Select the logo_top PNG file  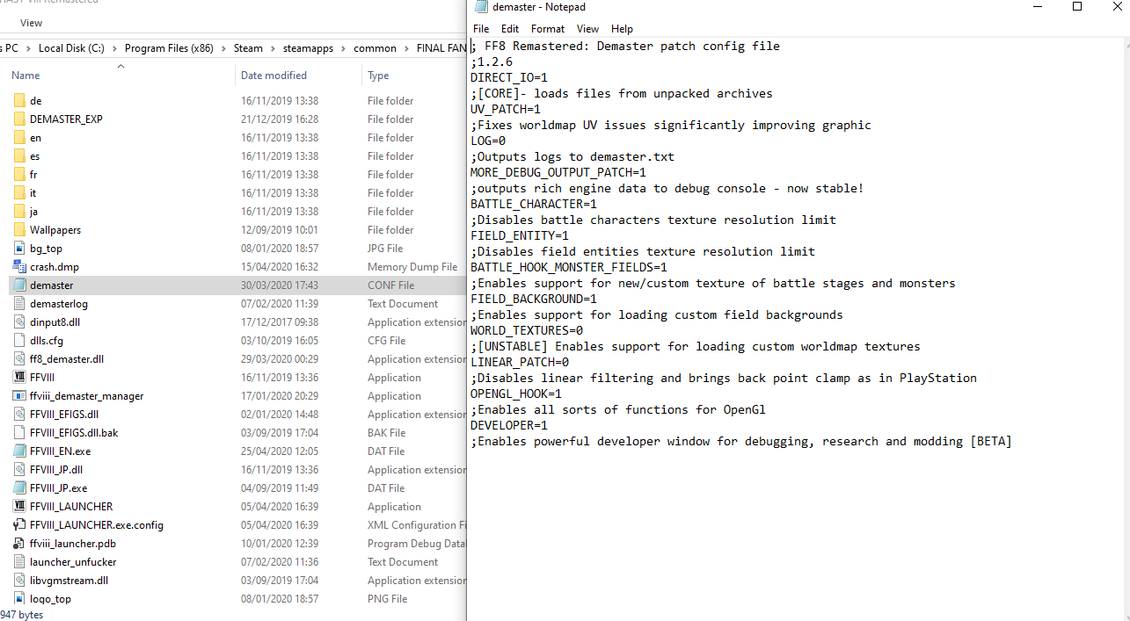coord(50,598)
